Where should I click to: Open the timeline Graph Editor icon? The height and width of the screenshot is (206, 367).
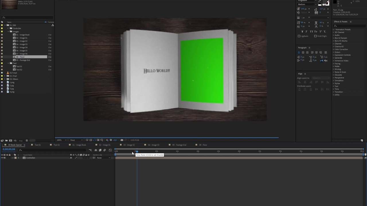(110, 150)
